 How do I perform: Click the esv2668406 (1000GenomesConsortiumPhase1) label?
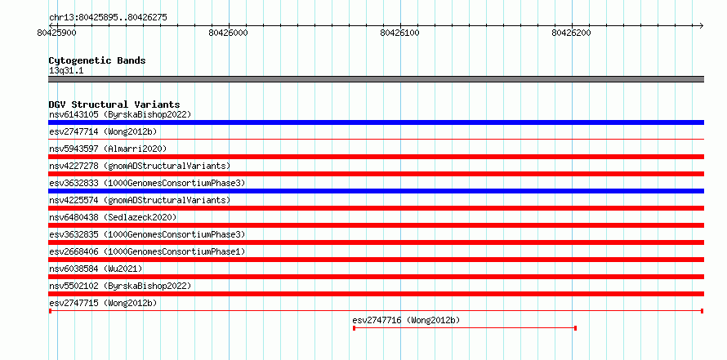(x=147, y=251)
